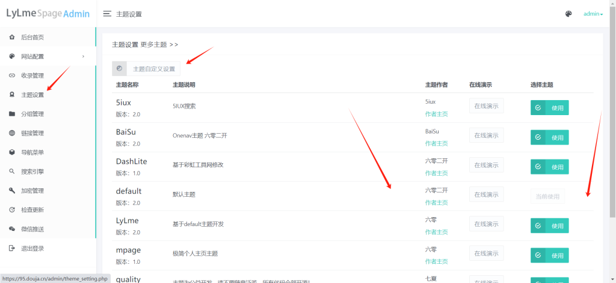The image size is (616, 283).
Task: Open 作者主页 link for BaiSu
Action: coord(437,144)
